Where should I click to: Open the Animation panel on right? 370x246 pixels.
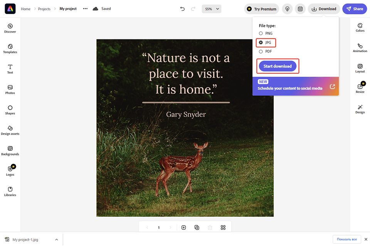coord(360,48)
